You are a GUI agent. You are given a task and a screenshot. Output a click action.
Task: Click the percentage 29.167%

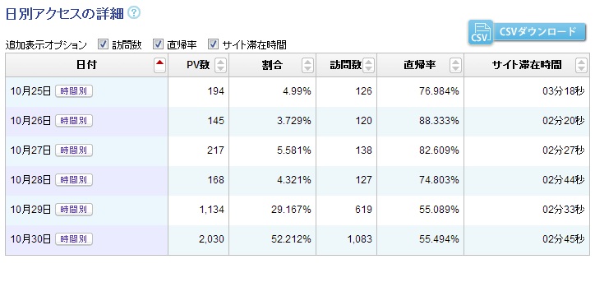point(291,209)
